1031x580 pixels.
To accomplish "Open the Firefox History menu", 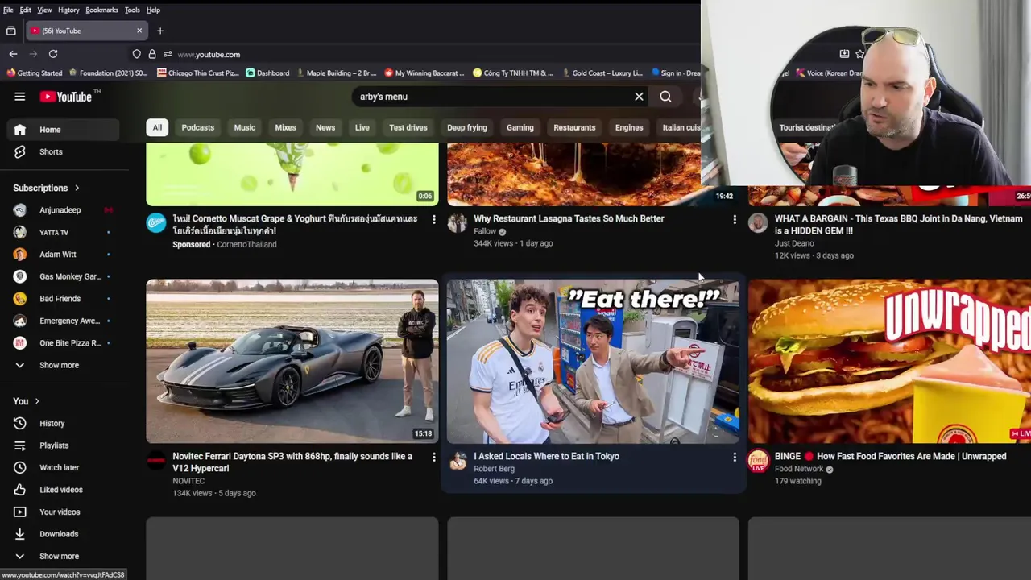I will [68, 10].
